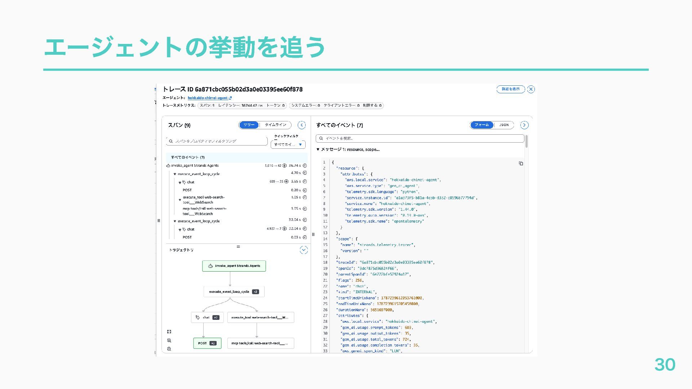Collapse the 3.65 s chat span

coord(180,183)
